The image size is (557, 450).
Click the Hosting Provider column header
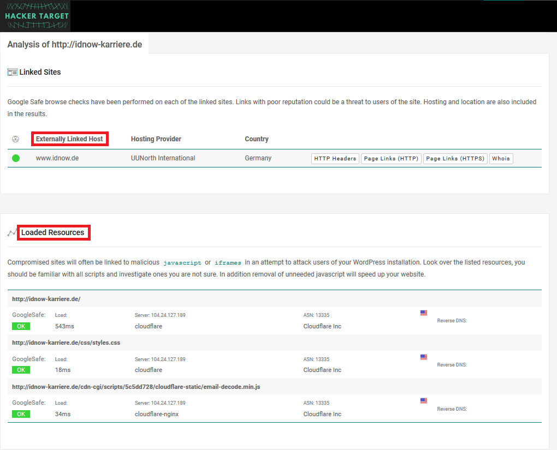(x=156, y=139)
